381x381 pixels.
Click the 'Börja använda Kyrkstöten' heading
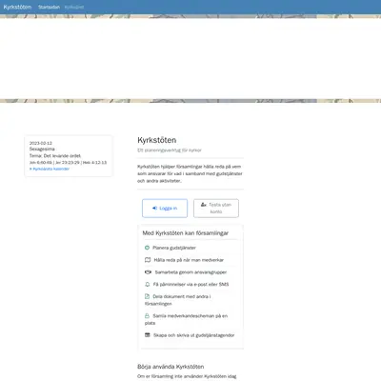[170, 367]
